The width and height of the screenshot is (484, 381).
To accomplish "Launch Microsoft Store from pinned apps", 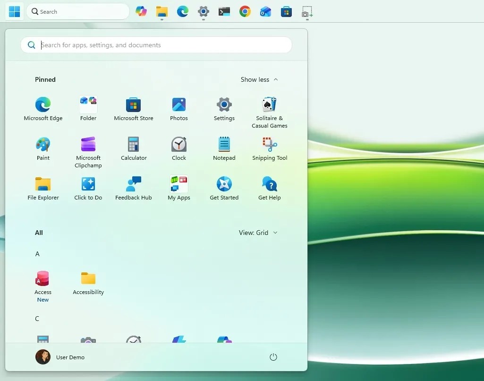I will 133,109.
